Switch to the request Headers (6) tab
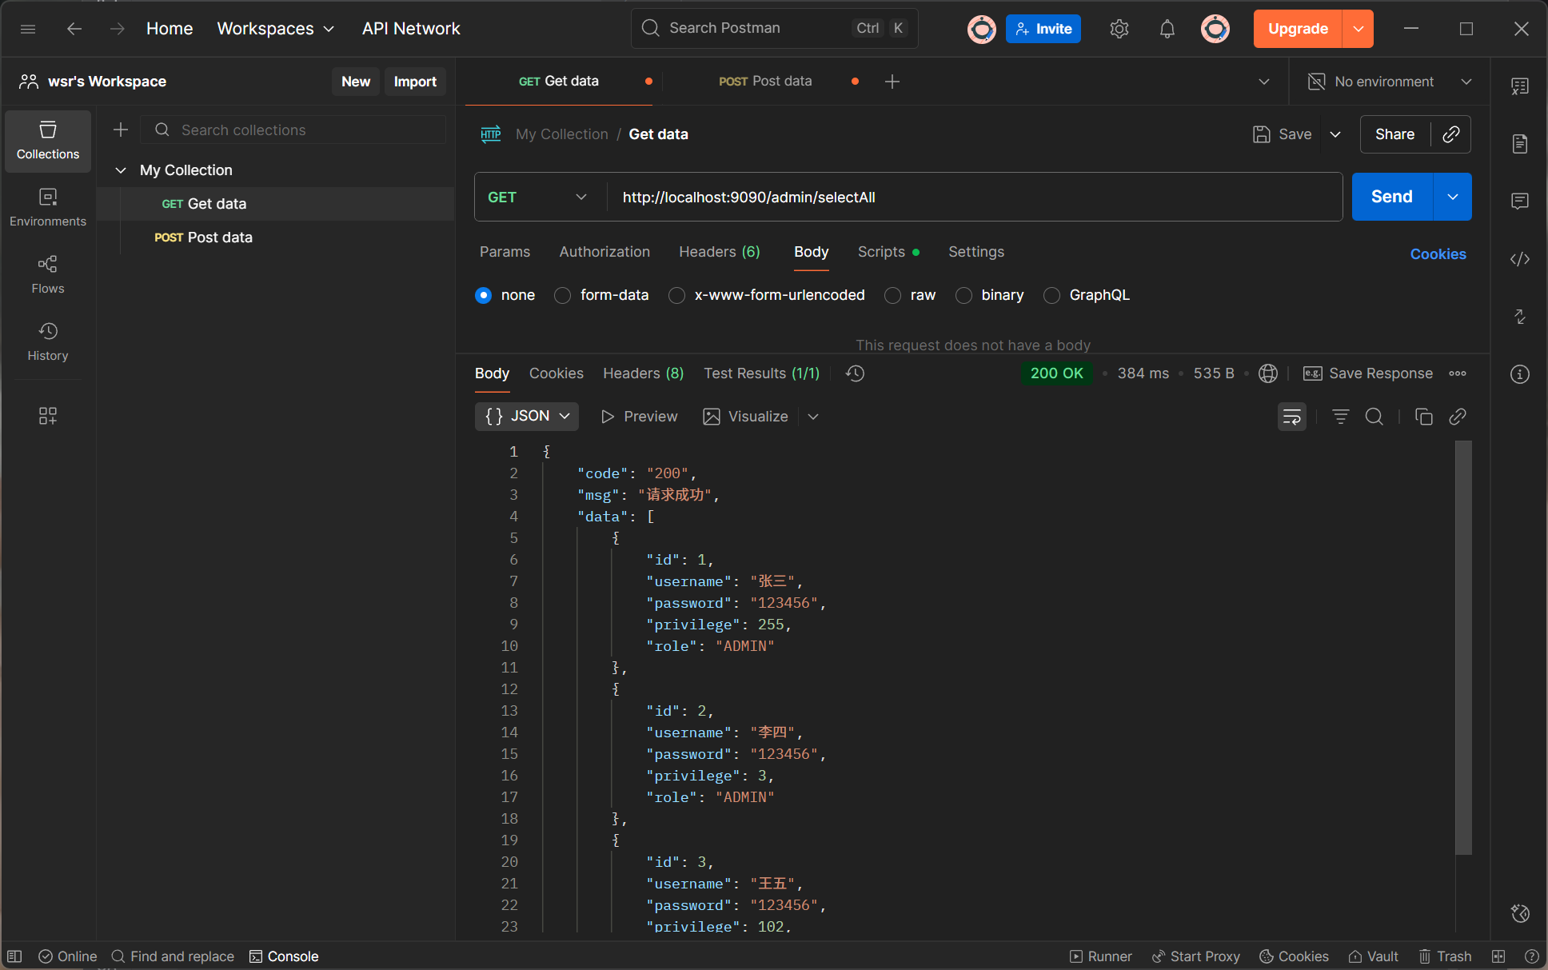This screenshot has width=1548, height=970. point(720,252)
